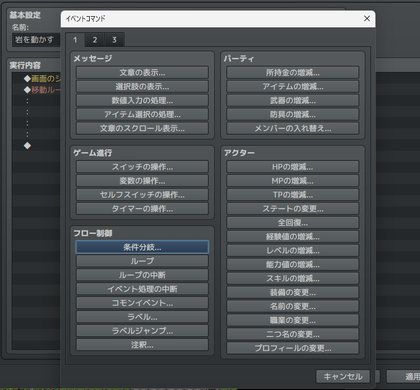
Task: Click the 条件分岐... button
Action: coord(142,247)
